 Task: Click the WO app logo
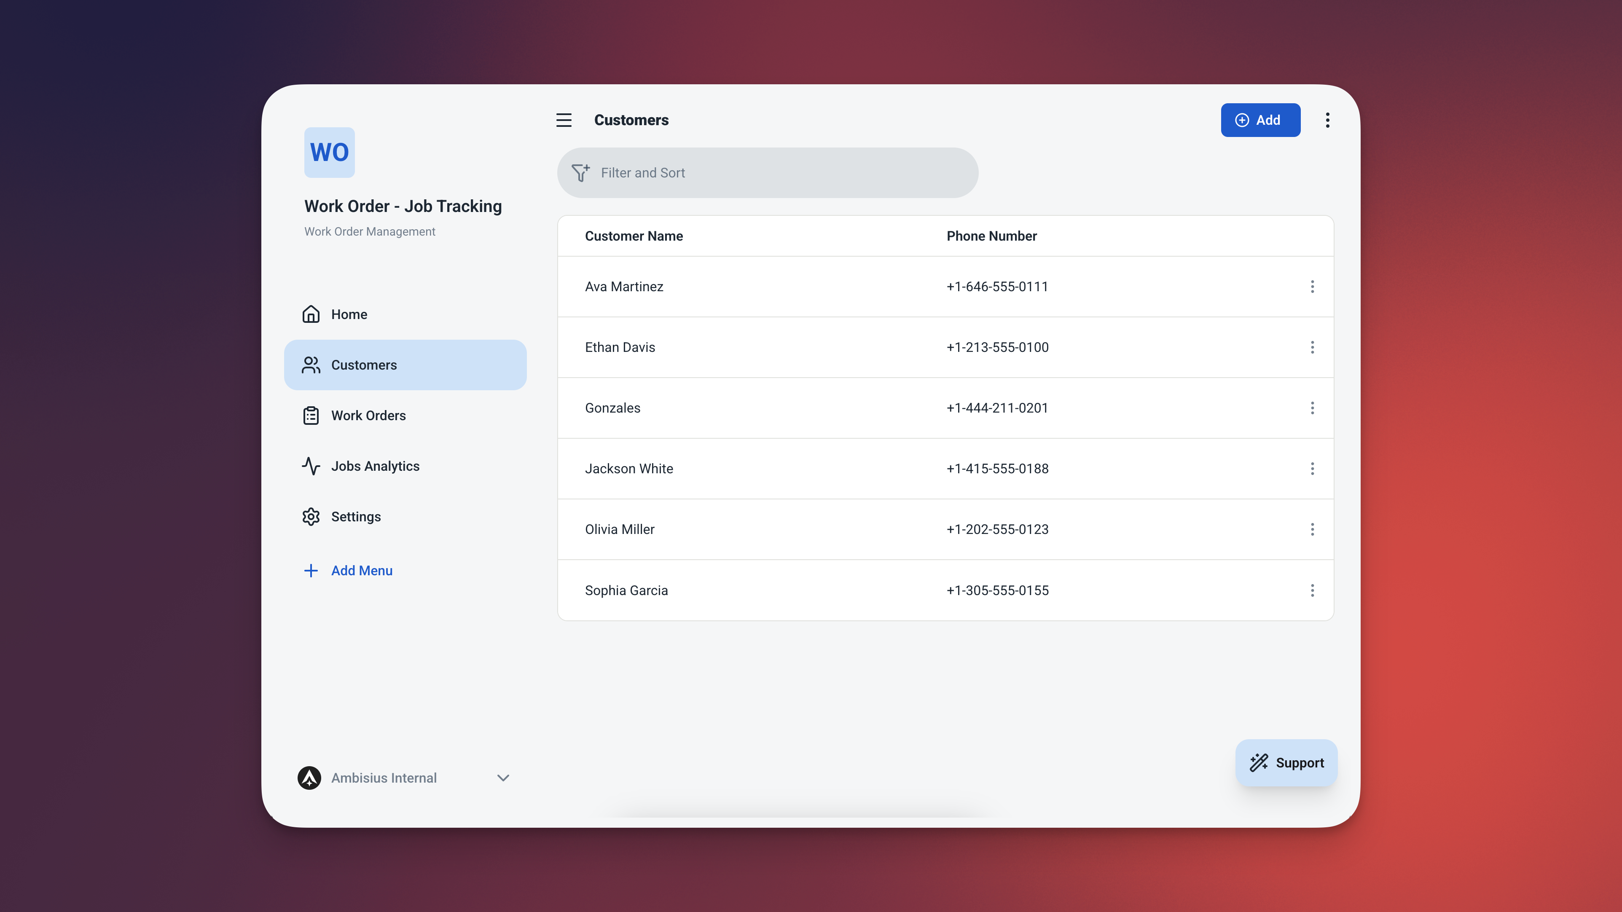329,152
